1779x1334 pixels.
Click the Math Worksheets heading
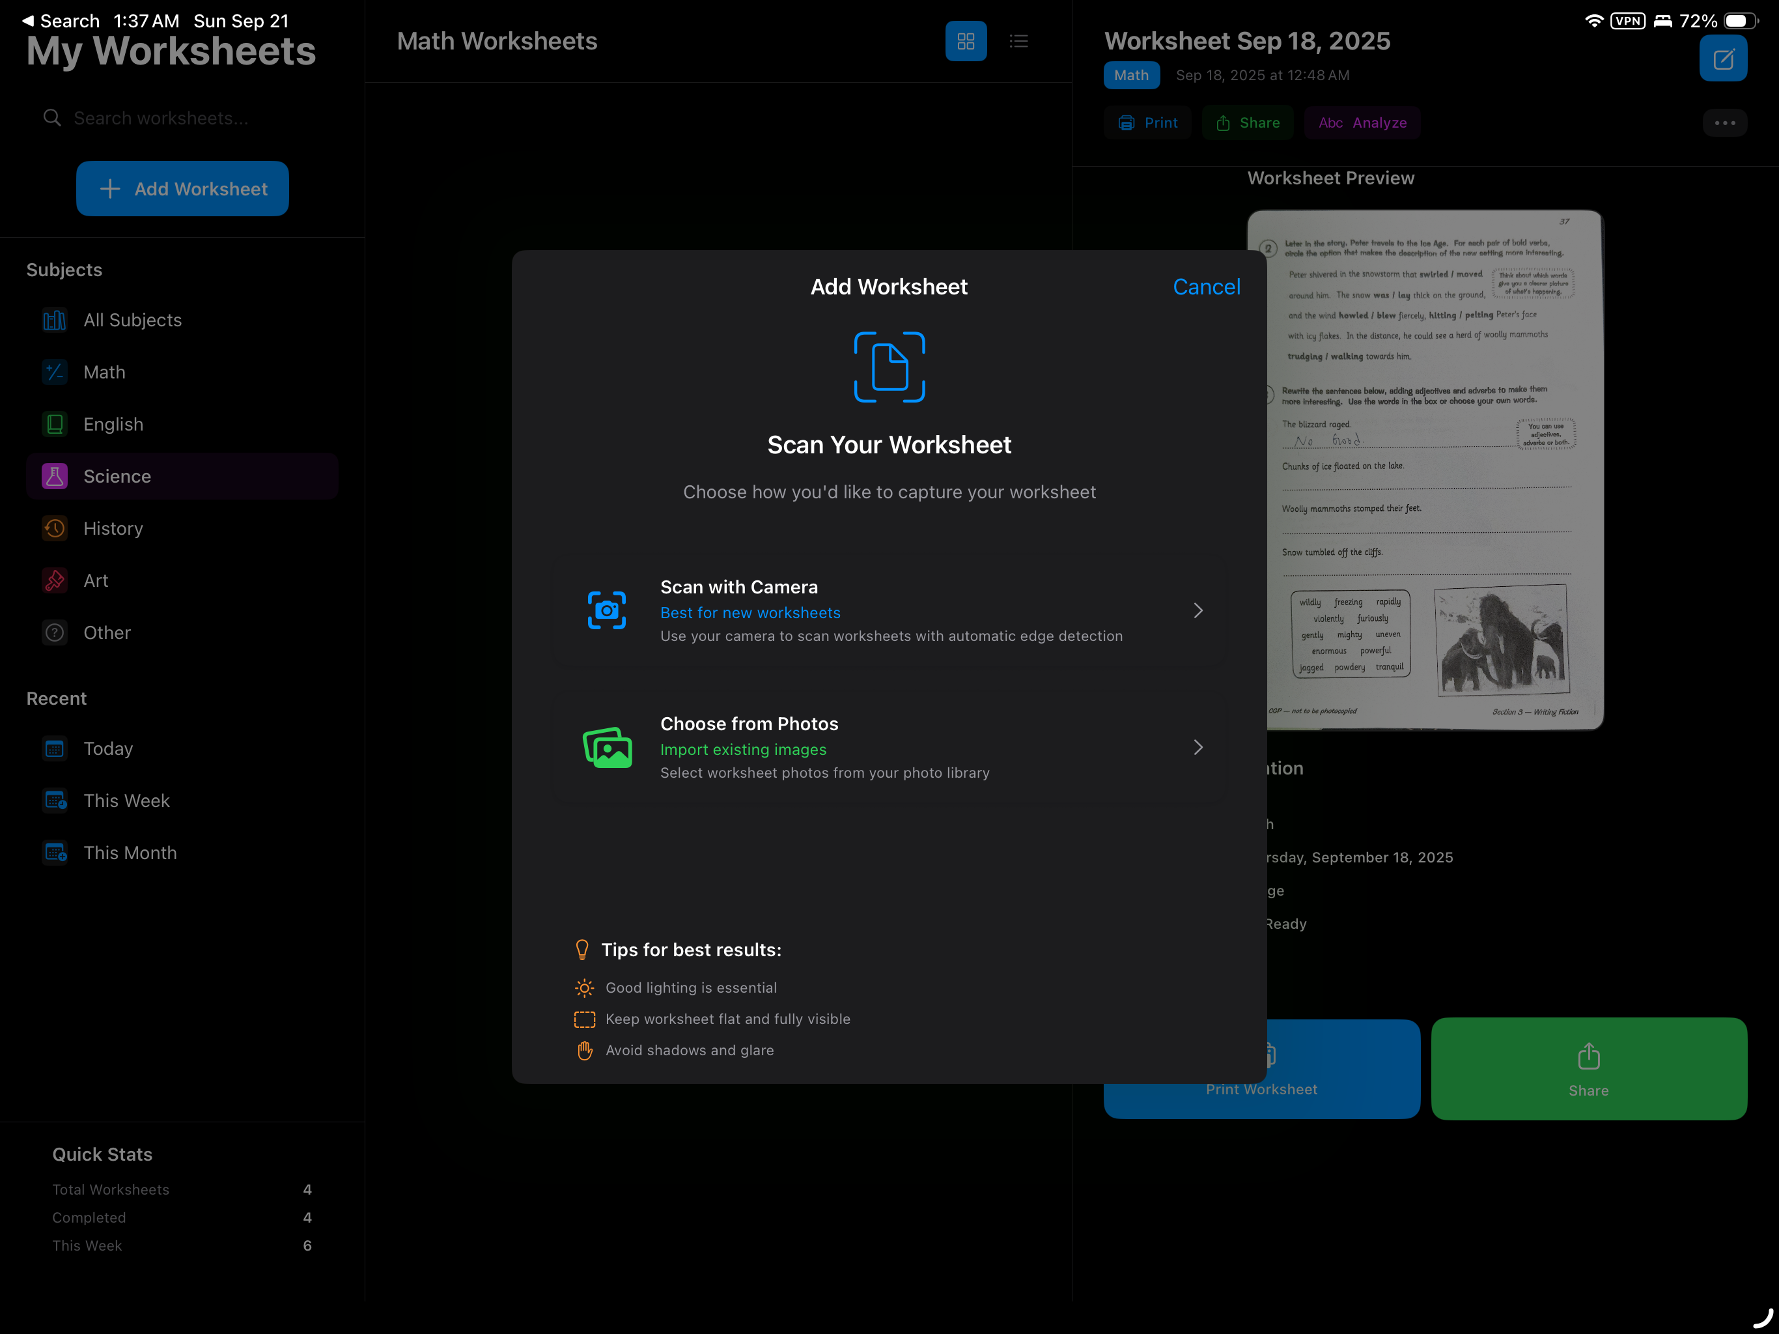click(497, 41)
